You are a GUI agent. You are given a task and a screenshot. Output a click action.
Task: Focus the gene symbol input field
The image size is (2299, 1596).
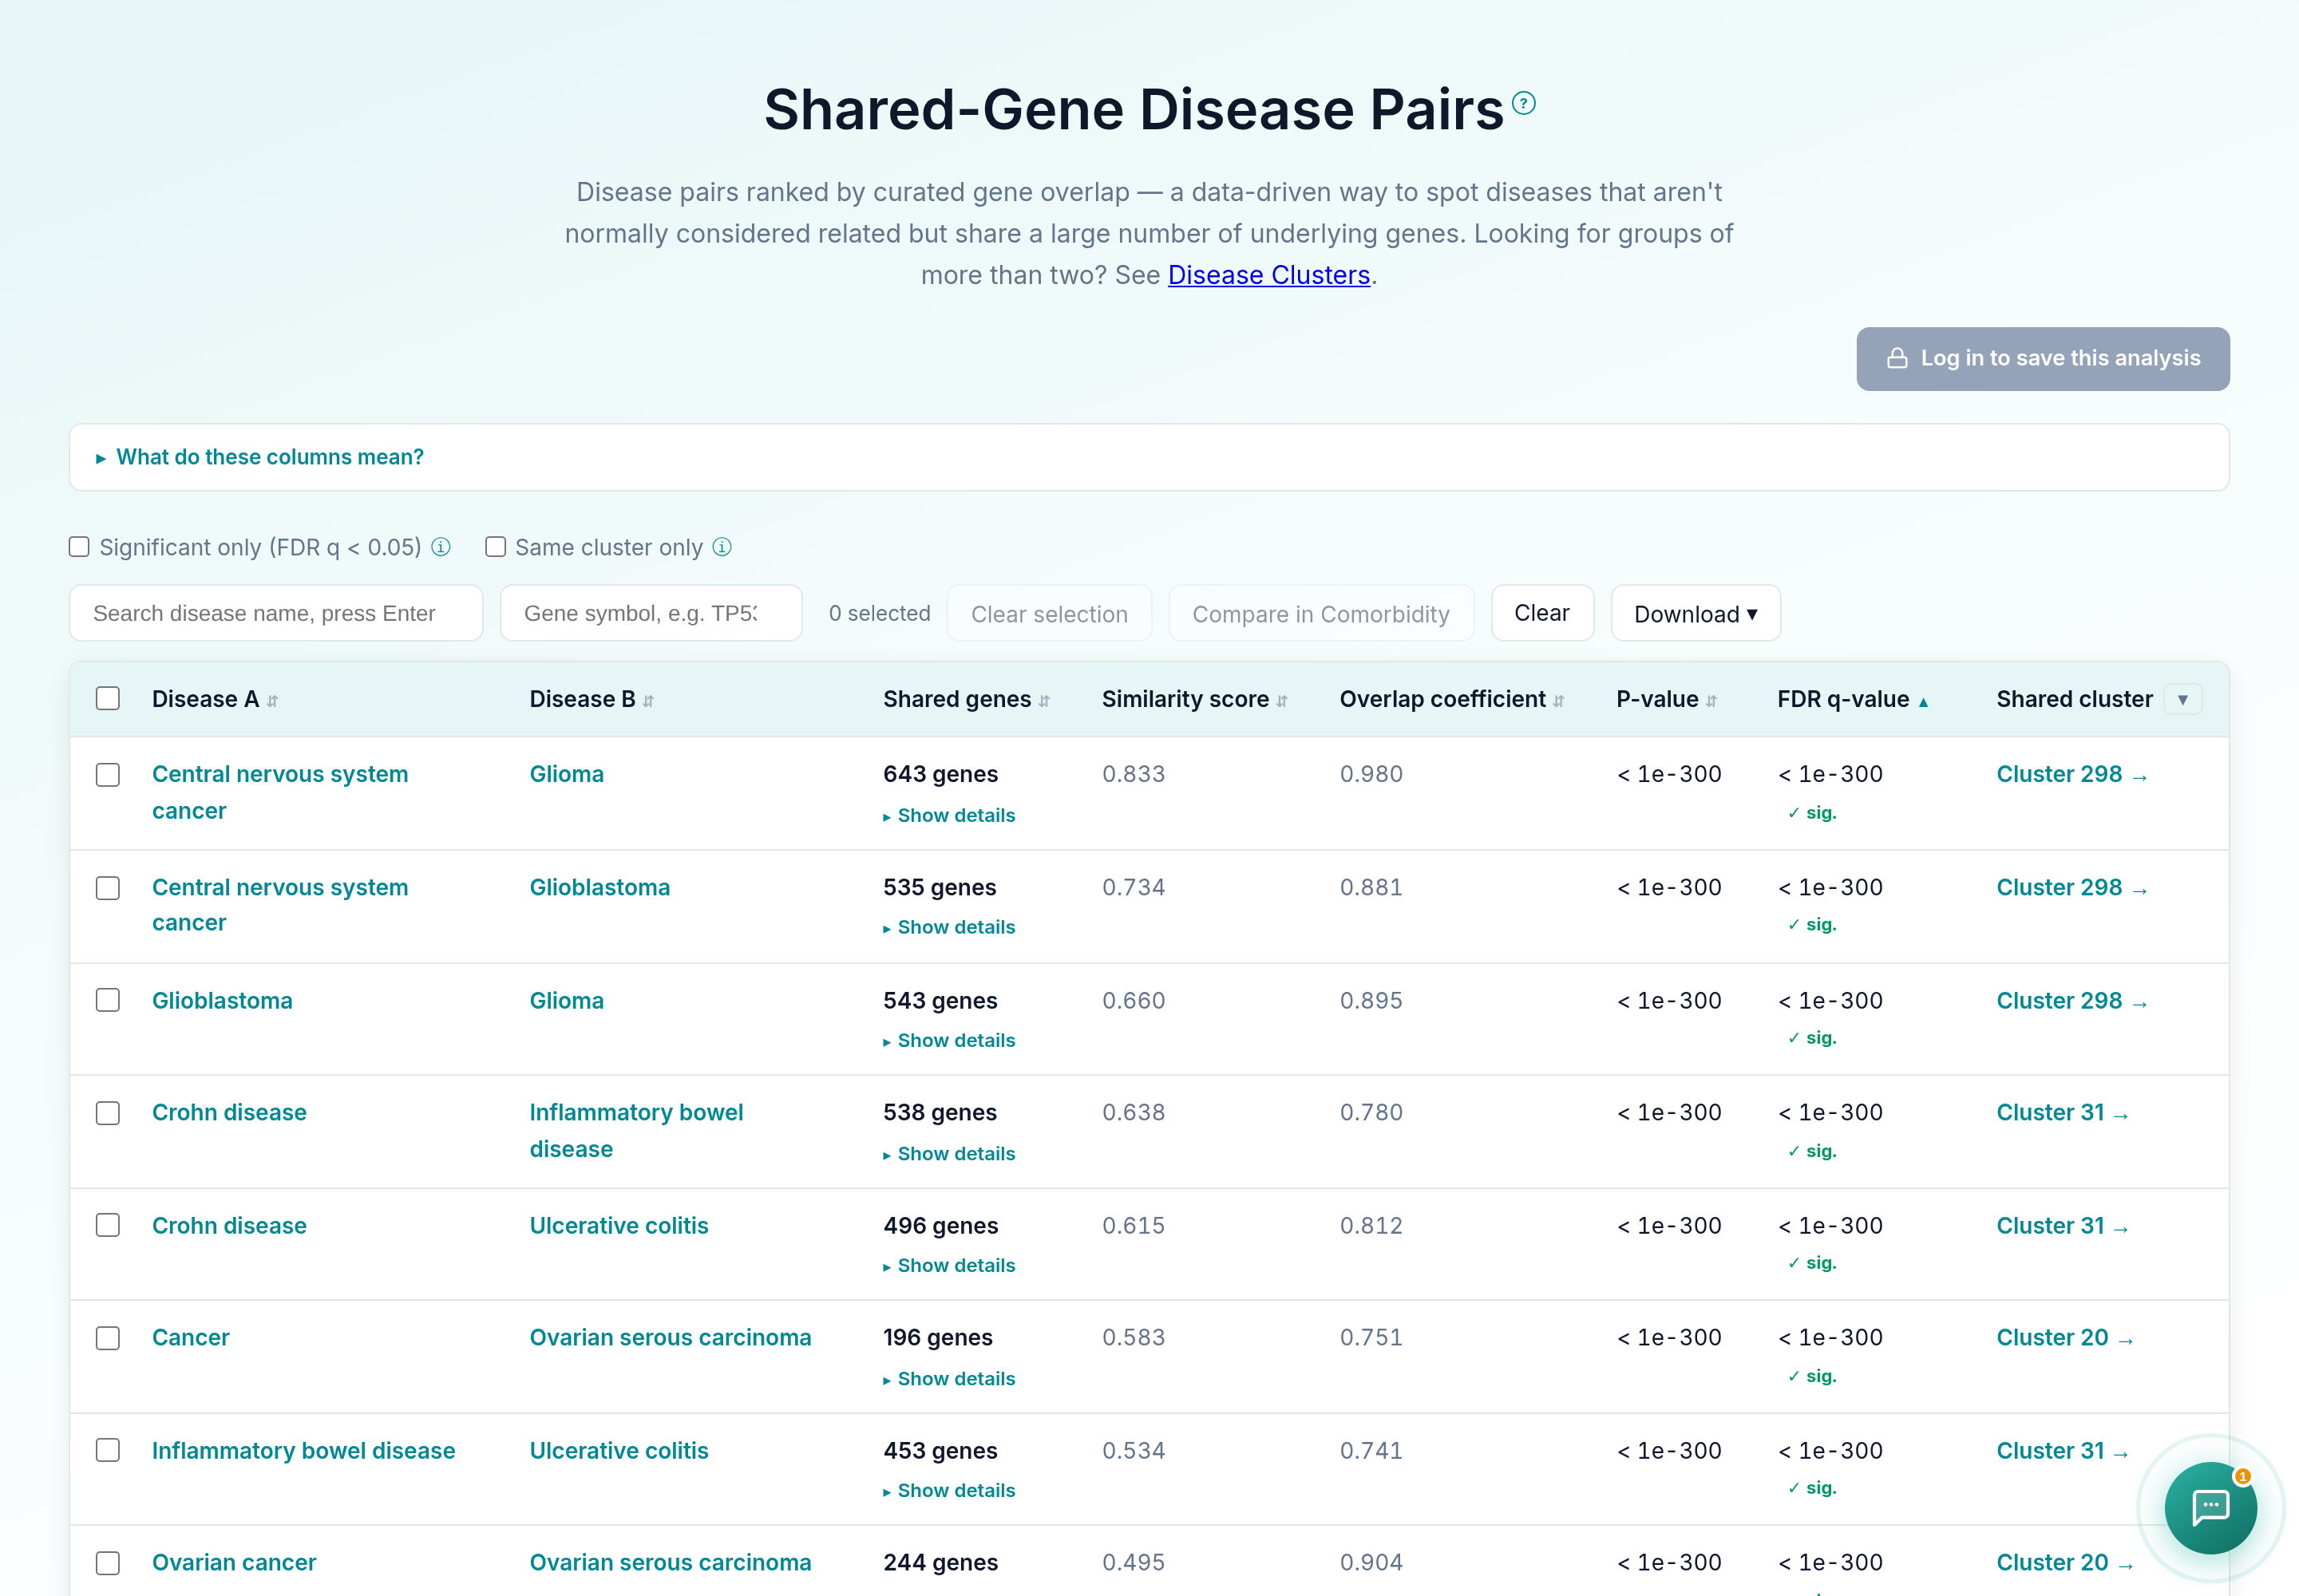click(651, 613)
